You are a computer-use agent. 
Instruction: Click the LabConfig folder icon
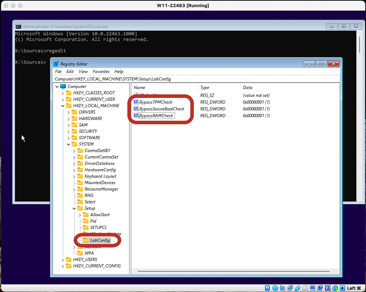click(x=86, y=240)
